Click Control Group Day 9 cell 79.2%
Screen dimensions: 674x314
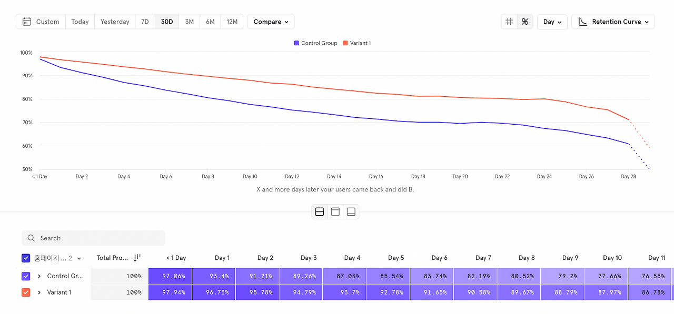[x=563, y=276]
